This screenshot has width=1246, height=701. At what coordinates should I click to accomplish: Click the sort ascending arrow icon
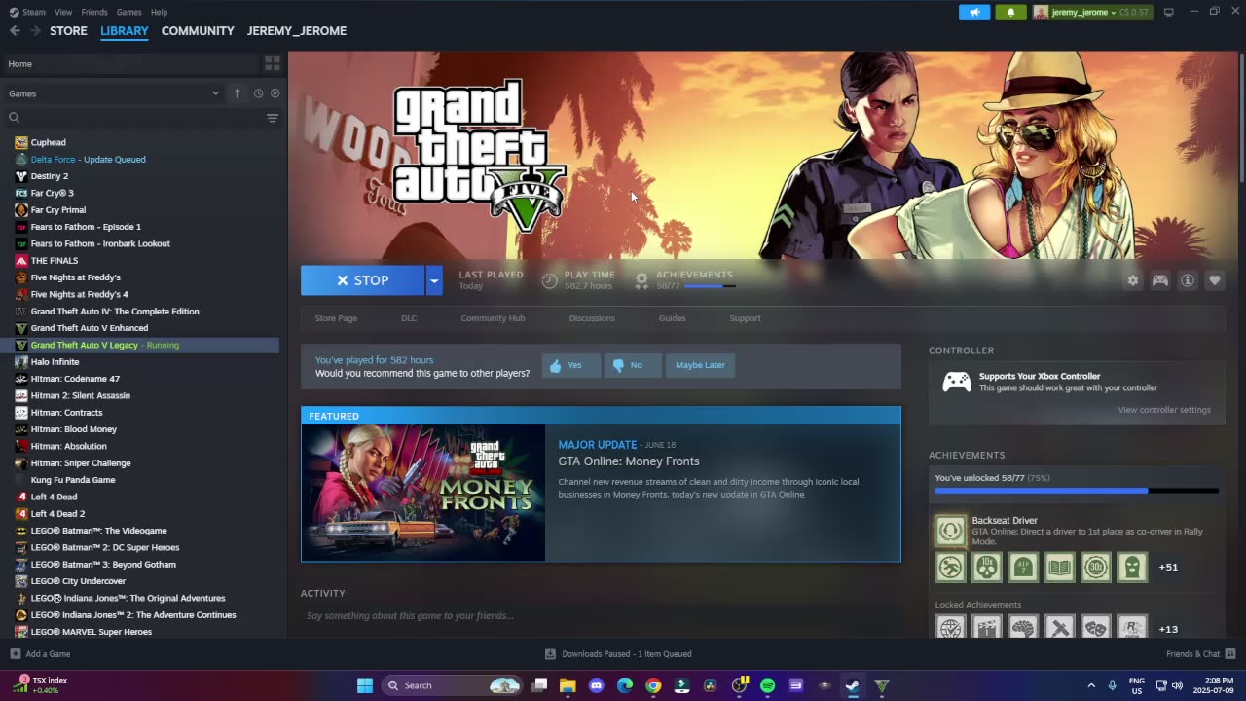(x=237, y=93)
